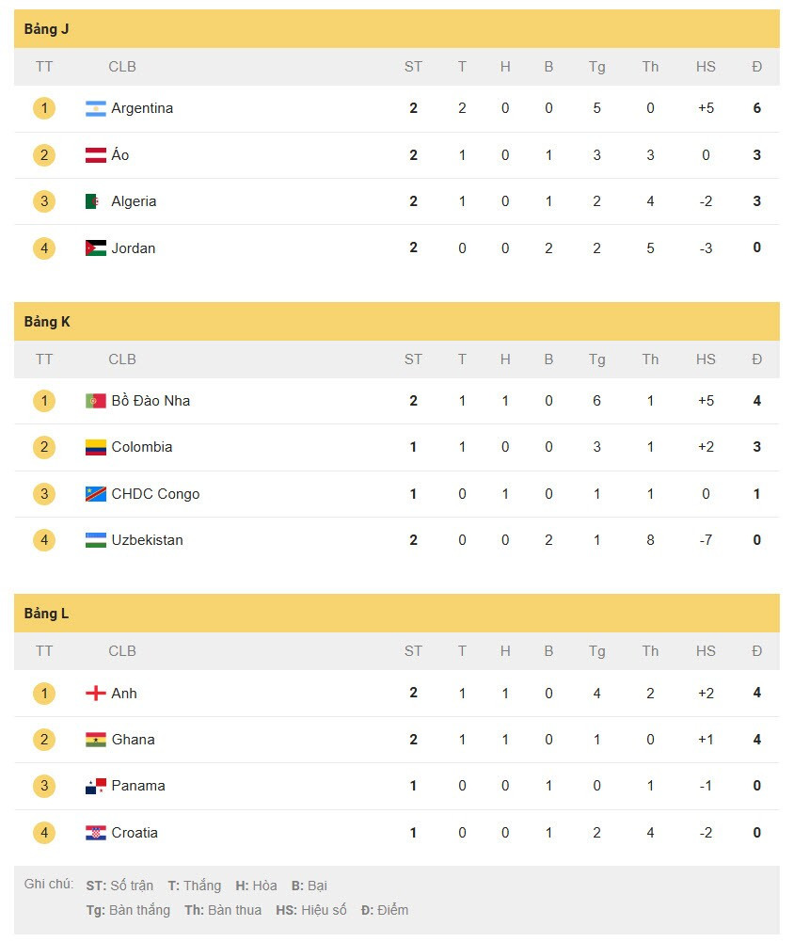This screenshot has height=942, width=794.
Task: Click the Croatia flag icon
Action: [96, 833]
